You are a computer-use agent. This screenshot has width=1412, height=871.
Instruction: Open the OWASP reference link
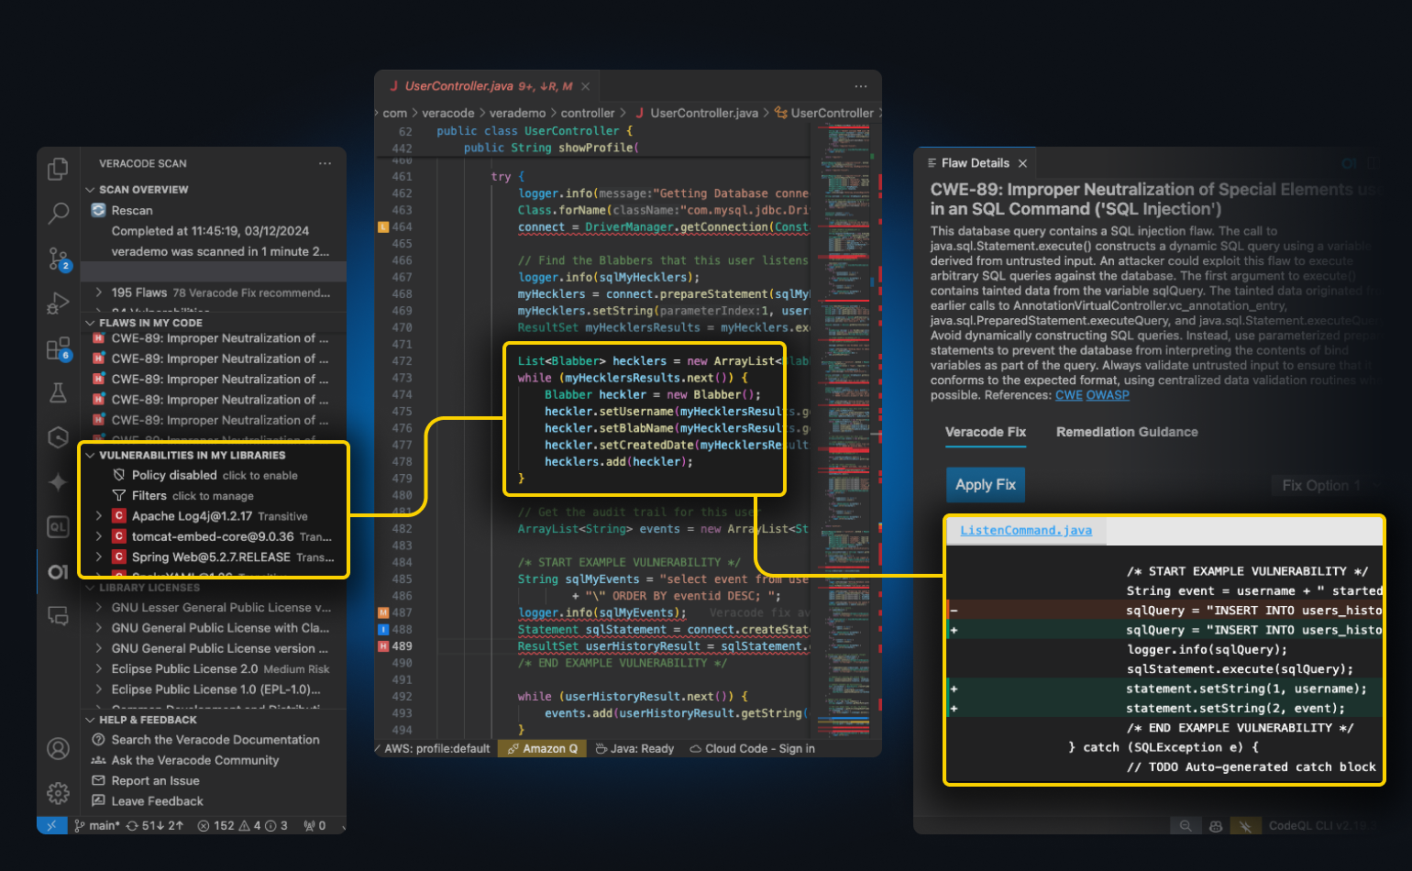tap(1108, 395)
